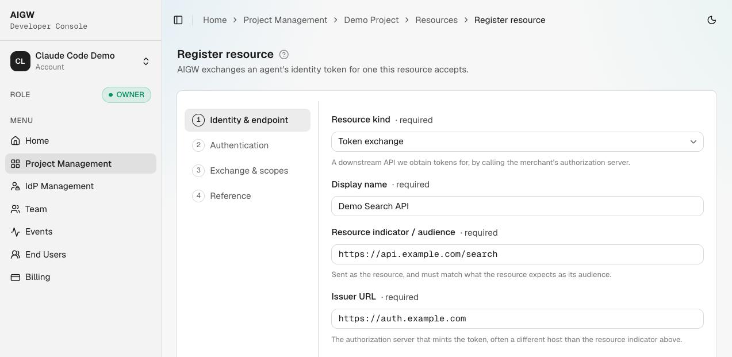
Task: Click Demo Project breadcrumb link
Action: 371,20
